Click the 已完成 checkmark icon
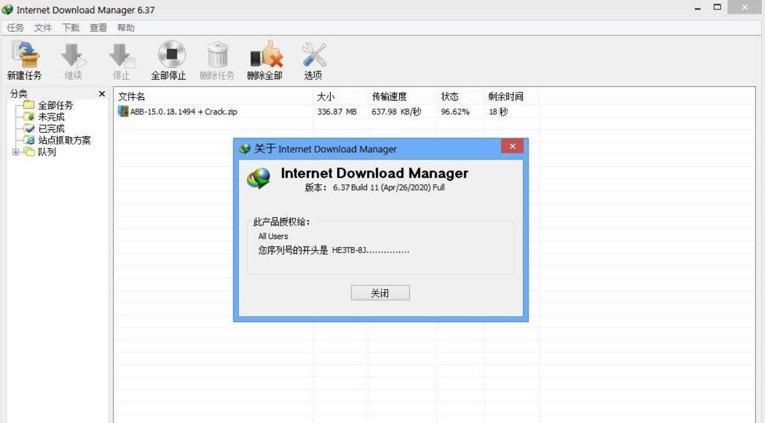 29,129
